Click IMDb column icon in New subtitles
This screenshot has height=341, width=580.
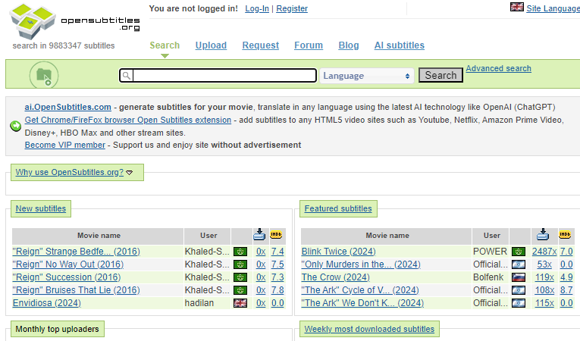tap(276, 234)
